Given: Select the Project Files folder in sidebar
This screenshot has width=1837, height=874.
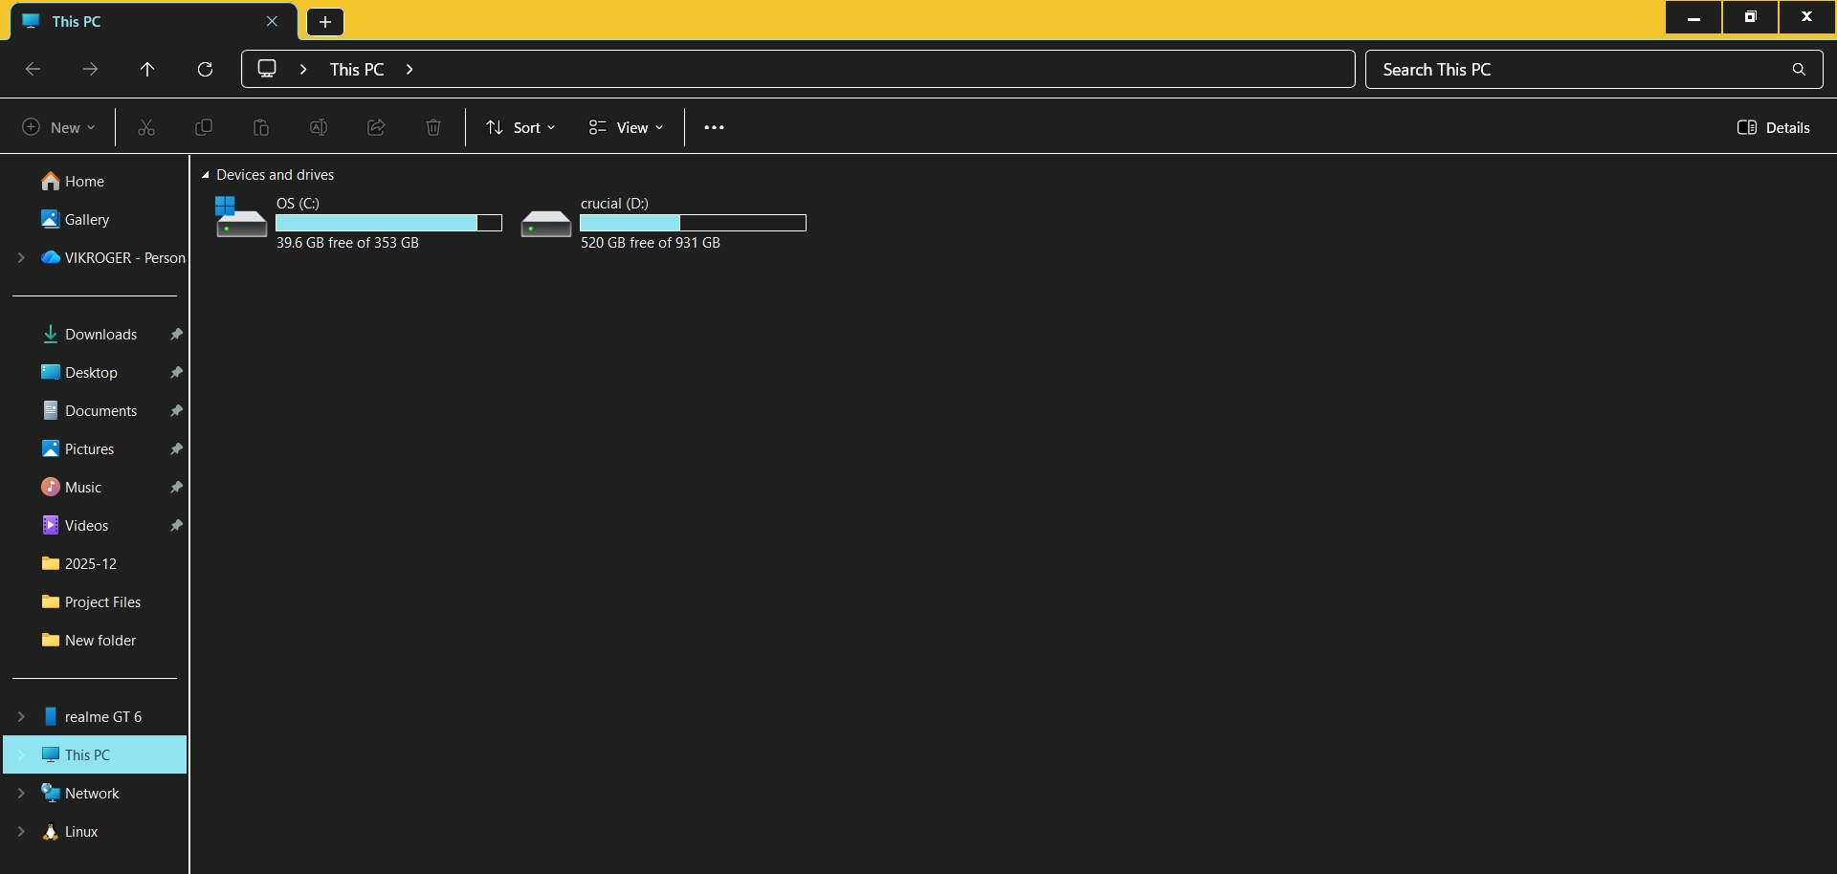Looking at the screenshot, I should pos(102,602).
